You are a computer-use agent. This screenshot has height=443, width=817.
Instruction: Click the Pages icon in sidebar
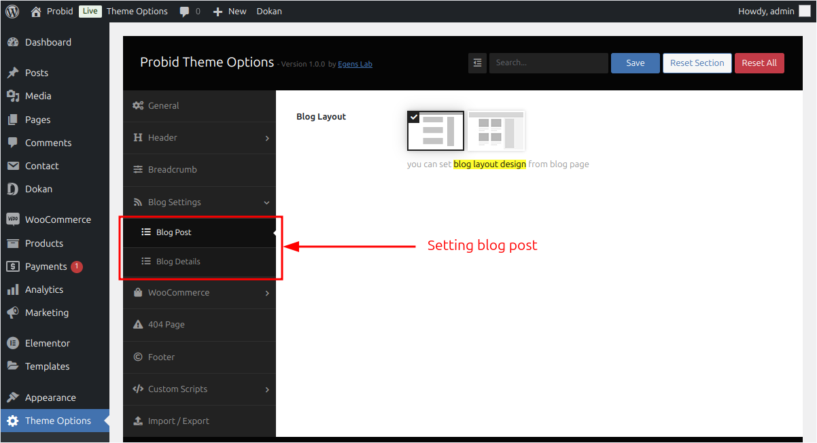point(13,120)
